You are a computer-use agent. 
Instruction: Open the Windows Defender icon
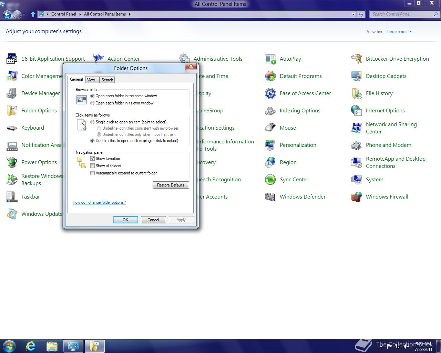tap(270, 197)
